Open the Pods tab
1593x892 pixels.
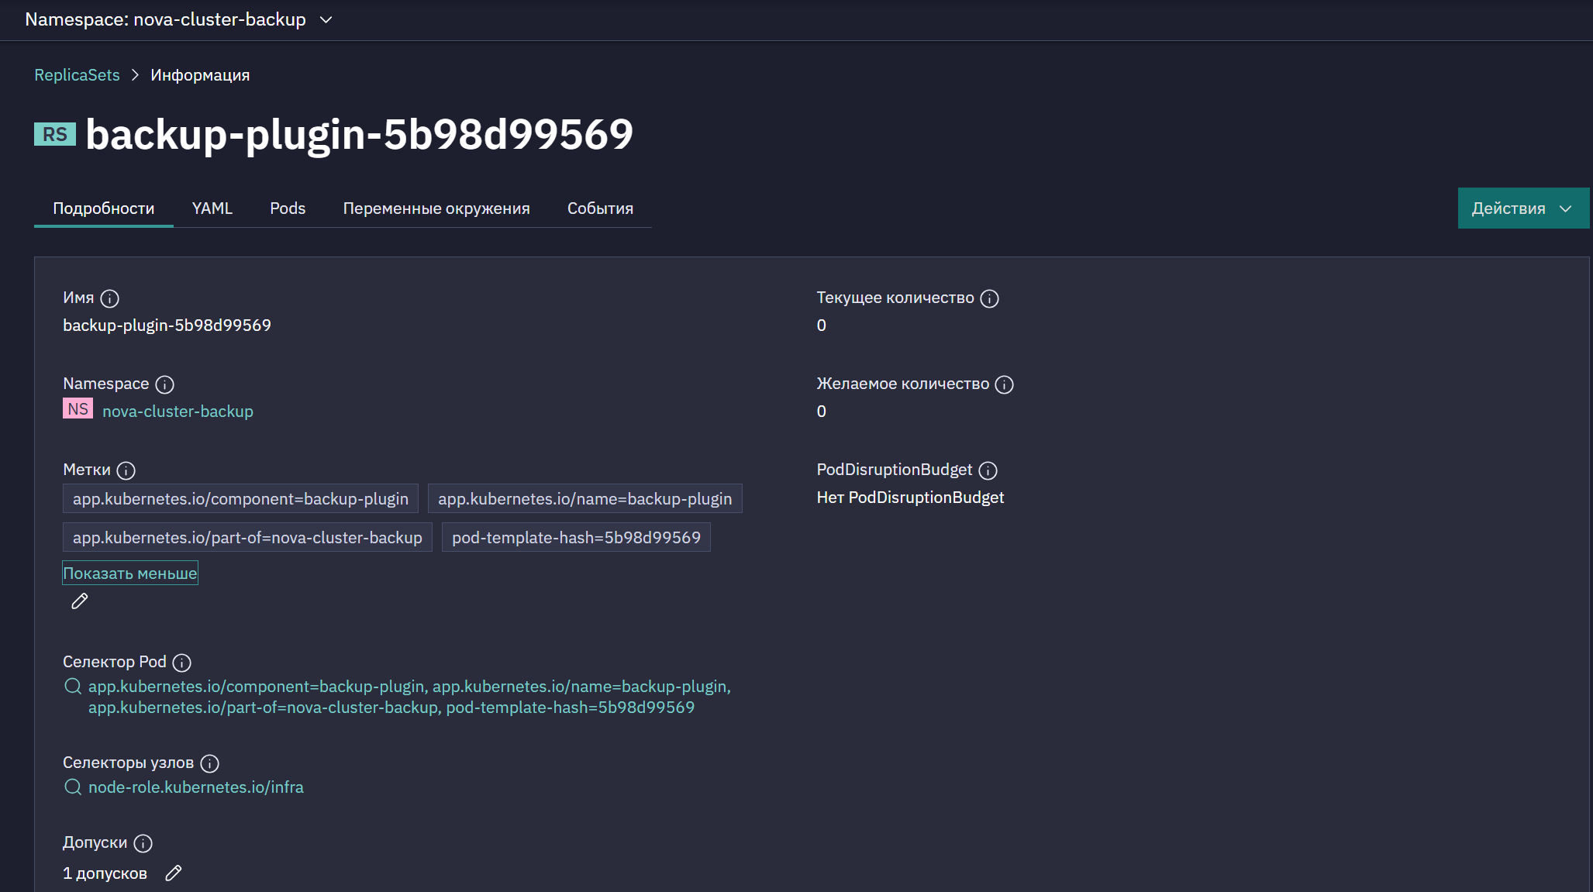tap(288, 208)
